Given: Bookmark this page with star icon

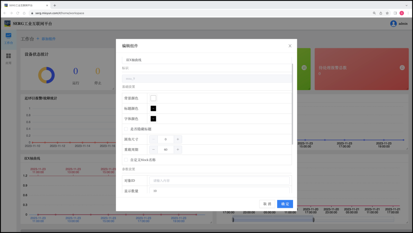Looking at the screenshot, I should coord(387,13).
